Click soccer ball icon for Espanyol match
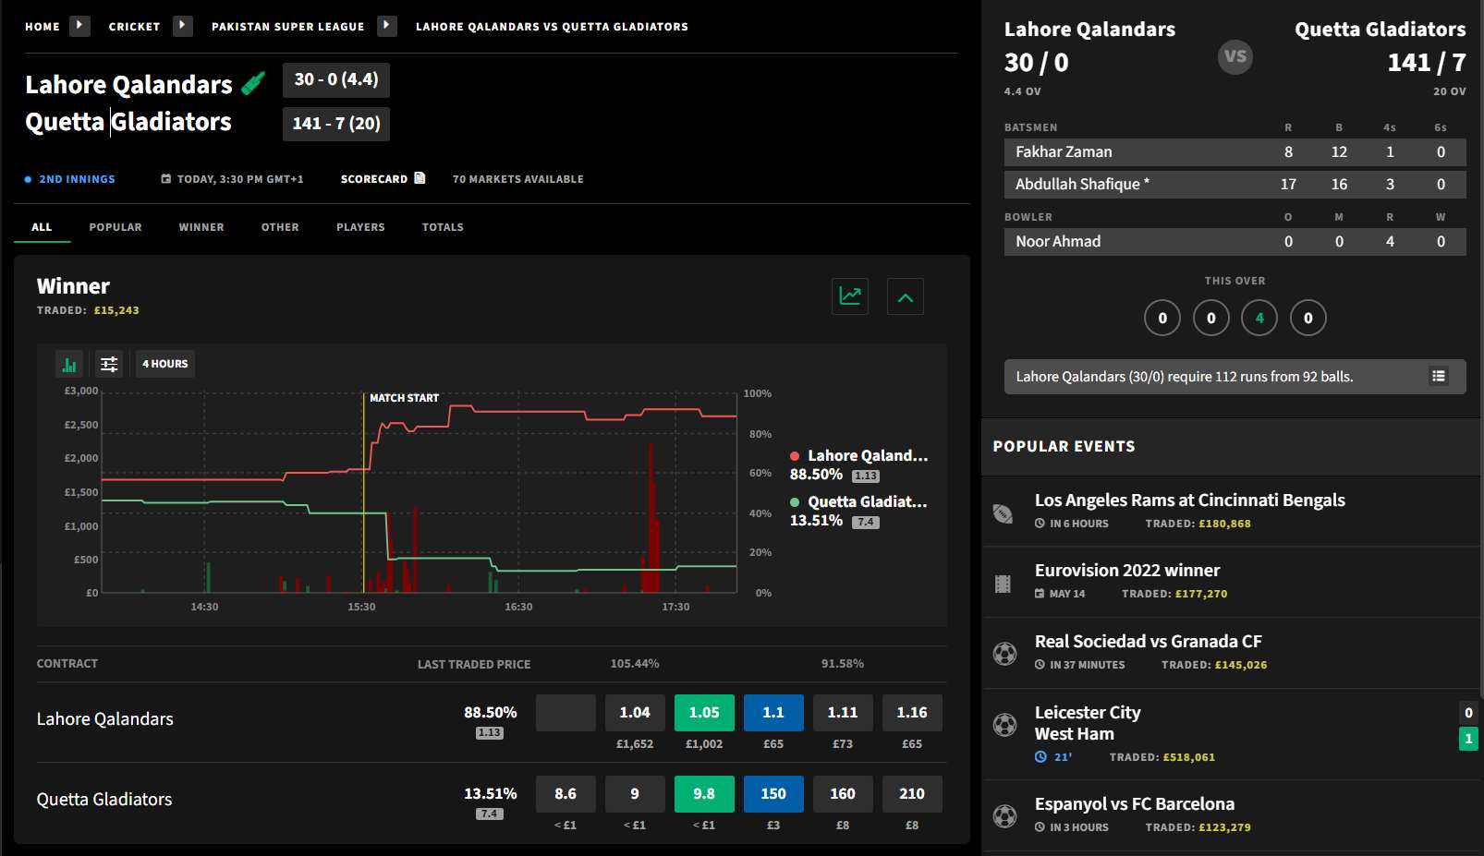 click(x=1004, y=816)
